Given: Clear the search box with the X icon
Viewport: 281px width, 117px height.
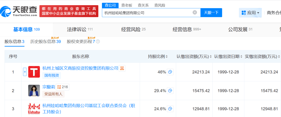Looking at the screenshot, I should pos(195,12).
